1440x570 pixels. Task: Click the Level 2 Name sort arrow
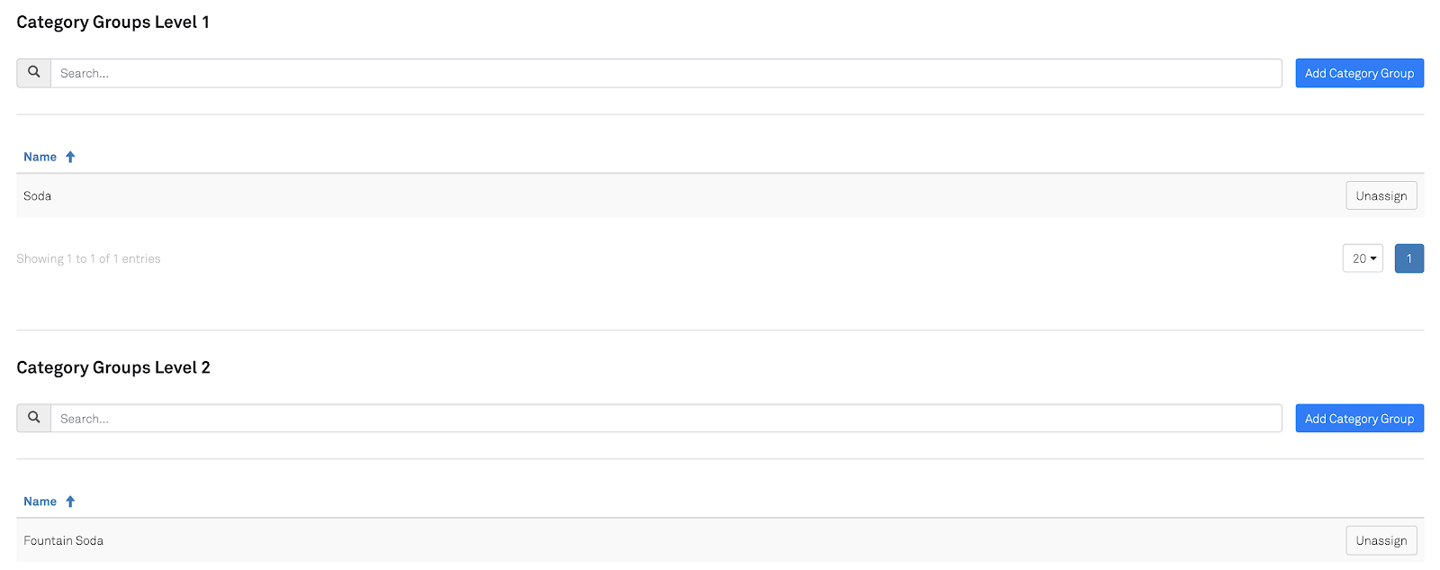coord(70,502)
